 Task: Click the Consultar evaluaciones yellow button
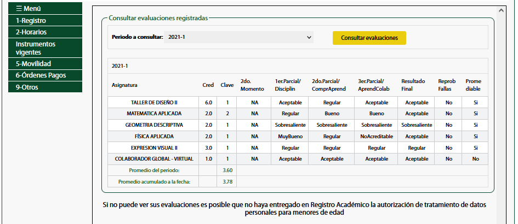click(369, 38)
